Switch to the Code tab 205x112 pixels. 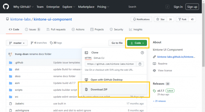click(14, 29)
